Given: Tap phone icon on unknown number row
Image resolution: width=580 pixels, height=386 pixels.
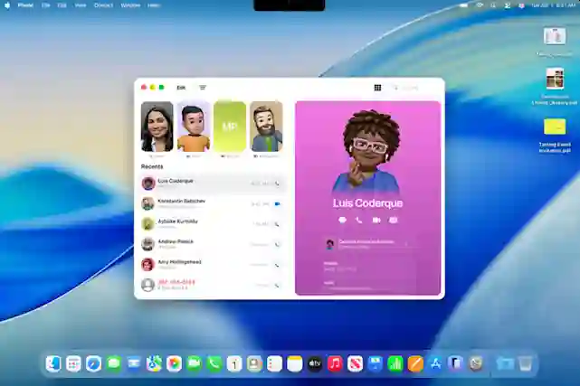Looking at the screenshot, I should [277, 286].
